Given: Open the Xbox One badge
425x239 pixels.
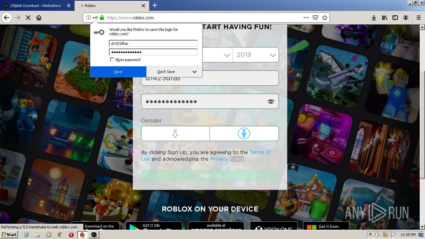Looking at the screenshot, I should [274, 226].
